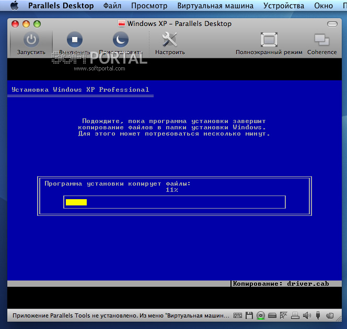The image size is (347, 329).
Task: Click the sound speaker icon in status bar
Action: 307,316
